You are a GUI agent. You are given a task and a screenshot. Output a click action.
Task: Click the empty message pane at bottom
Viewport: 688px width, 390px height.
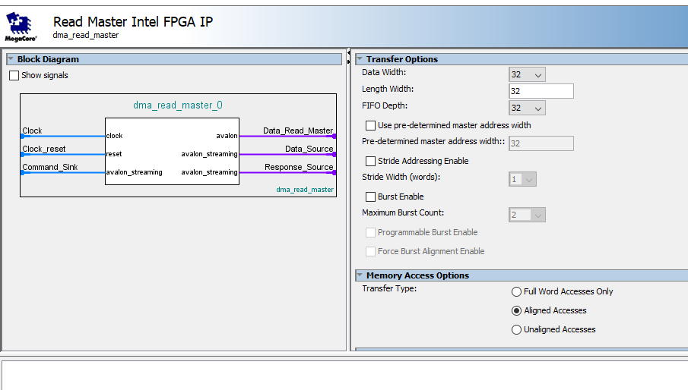[x=345, y=375]
